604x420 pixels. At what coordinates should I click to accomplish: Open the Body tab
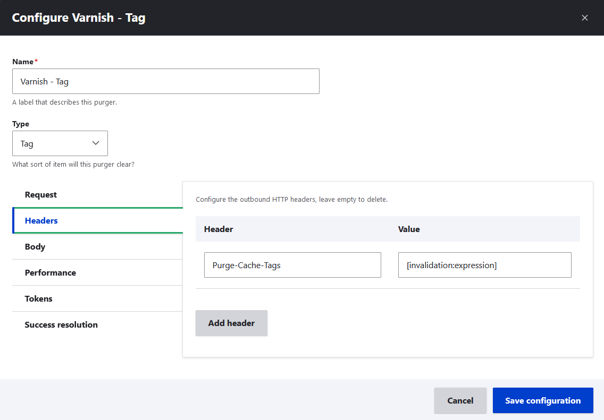click(35, 246)
